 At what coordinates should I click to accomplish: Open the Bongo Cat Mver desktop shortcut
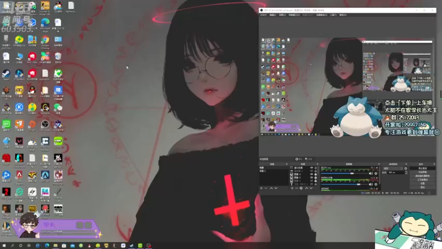(32, 142)
